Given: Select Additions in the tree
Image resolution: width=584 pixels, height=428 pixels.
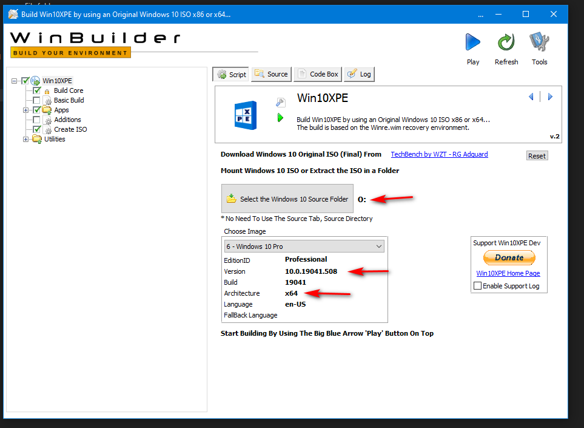Looking at the screenshot, I should pos(67,120).
